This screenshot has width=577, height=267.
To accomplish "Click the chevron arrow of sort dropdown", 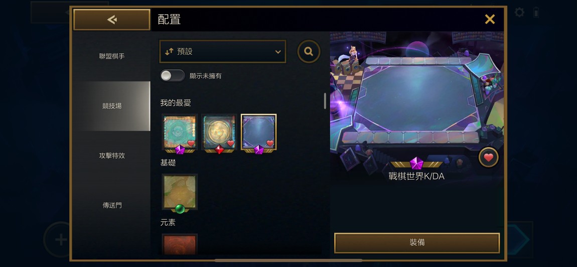I will [278, 52].
